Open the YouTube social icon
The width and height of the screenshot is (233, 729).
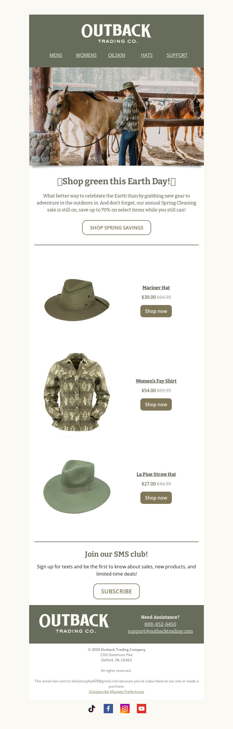tap(142, 709)
